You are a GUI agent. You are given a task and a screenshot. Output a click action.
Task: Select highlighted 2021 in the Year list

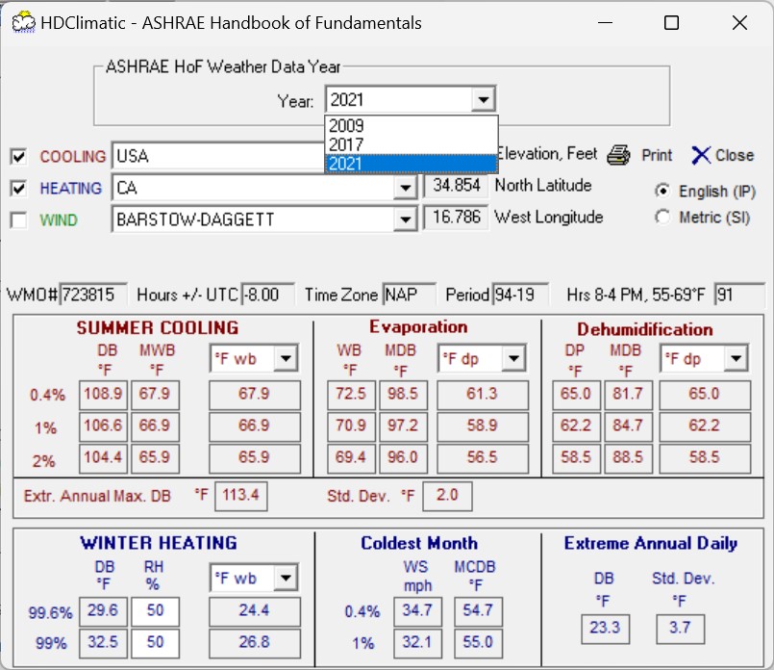coord(411,164)
